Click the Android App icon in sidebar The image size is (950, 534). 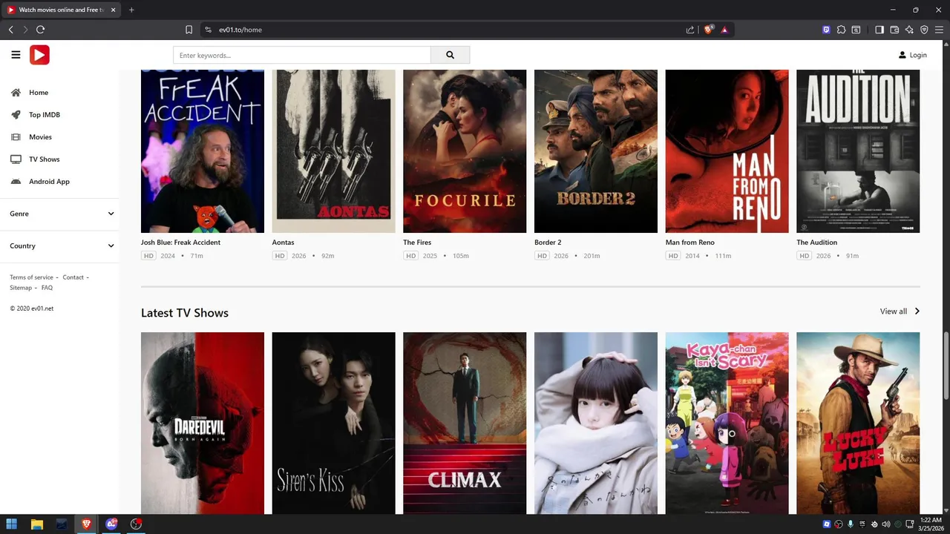[x=16, y=182]
